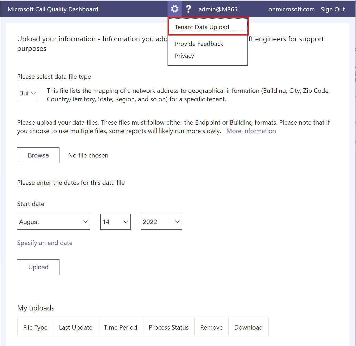The image size is (356, 346).
Task: Click the Start date label
Action: pyautogui.click(x=31, y=204)
